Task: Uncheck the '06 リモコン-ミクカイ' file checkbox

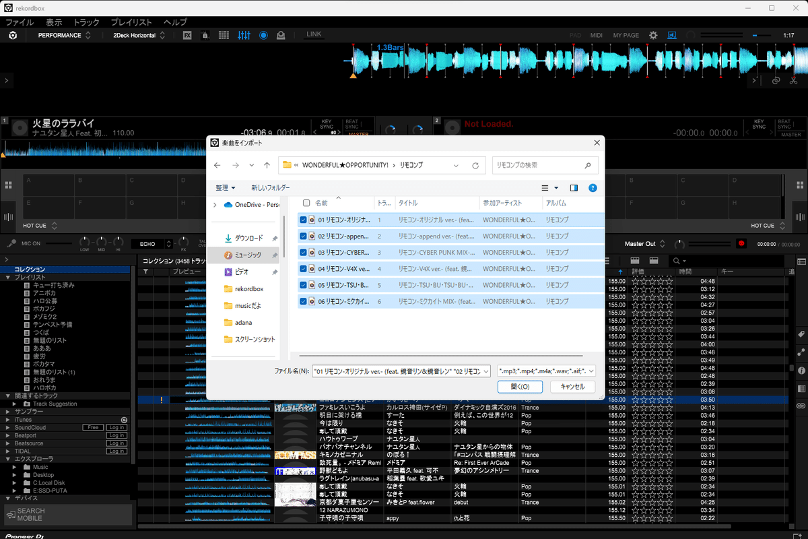Action: pos(304,301)
